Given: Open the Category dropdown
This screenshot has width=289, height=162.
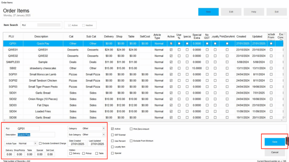Looking at the screenshot, I should tap(104, 128).
